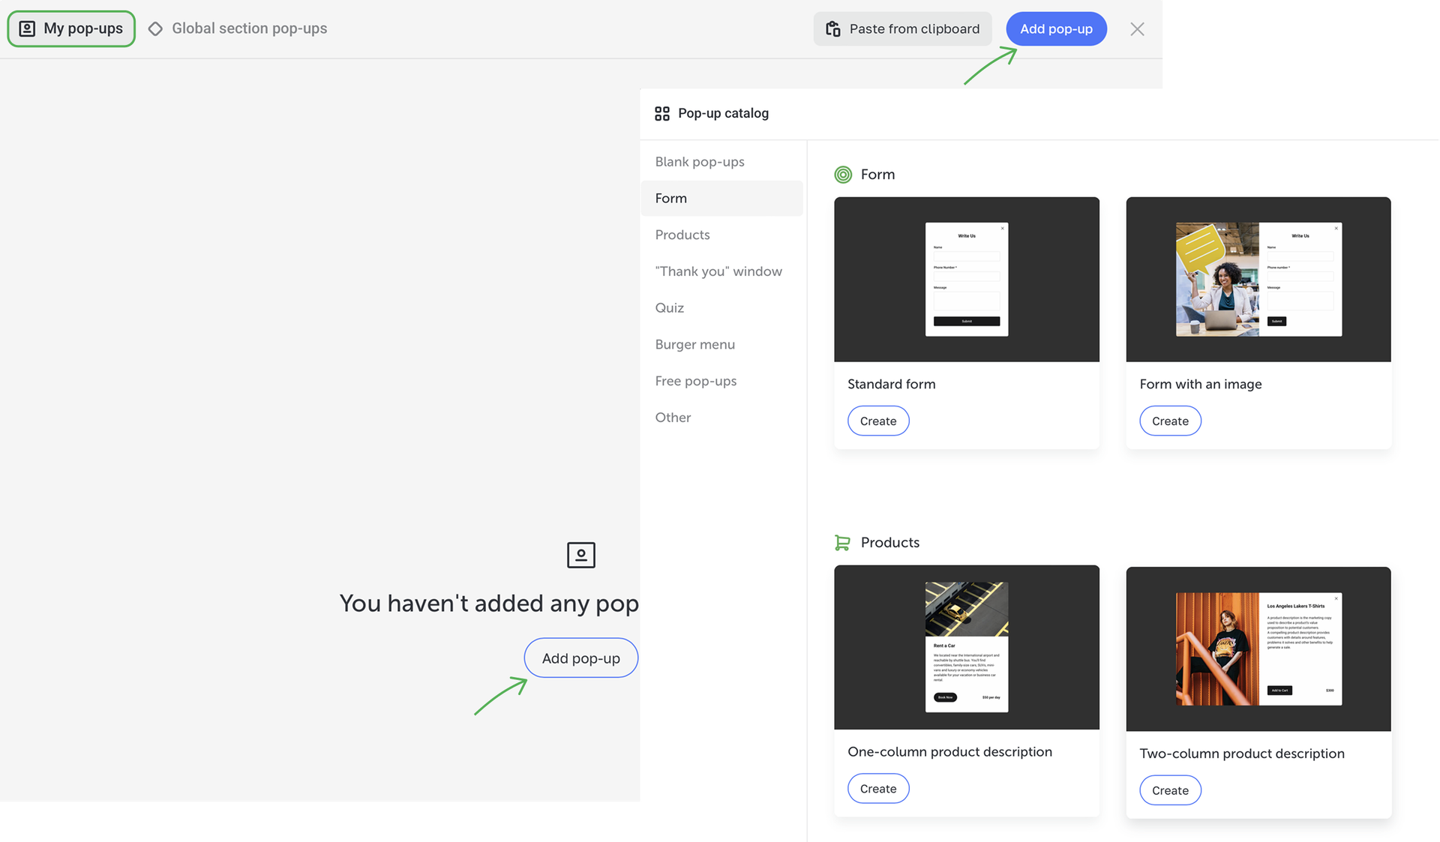Choose Quiz category in sidebar
Screen dimensions: 1440x842
[669, 307]
